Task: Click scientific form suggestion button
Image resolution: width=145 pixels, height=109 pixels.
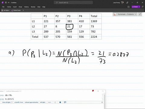Action: (x=19, y=102)
